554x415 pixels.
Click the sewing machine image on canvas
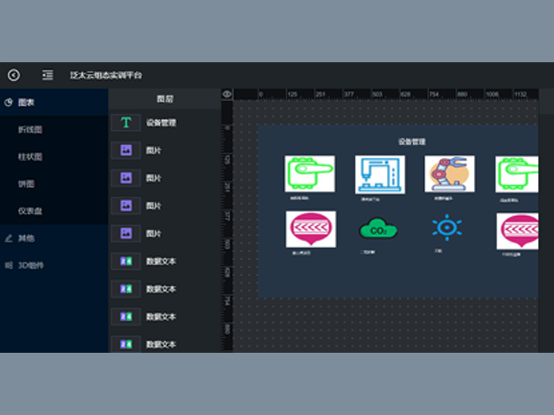coord(379,174)
